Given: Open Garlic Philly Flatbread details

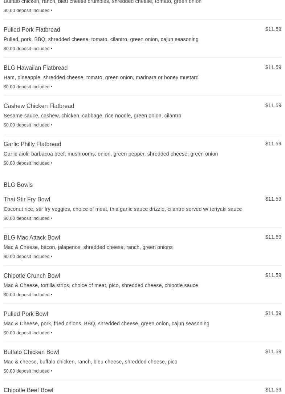Looking at the screenshot, I should click(x=142, y=153).
